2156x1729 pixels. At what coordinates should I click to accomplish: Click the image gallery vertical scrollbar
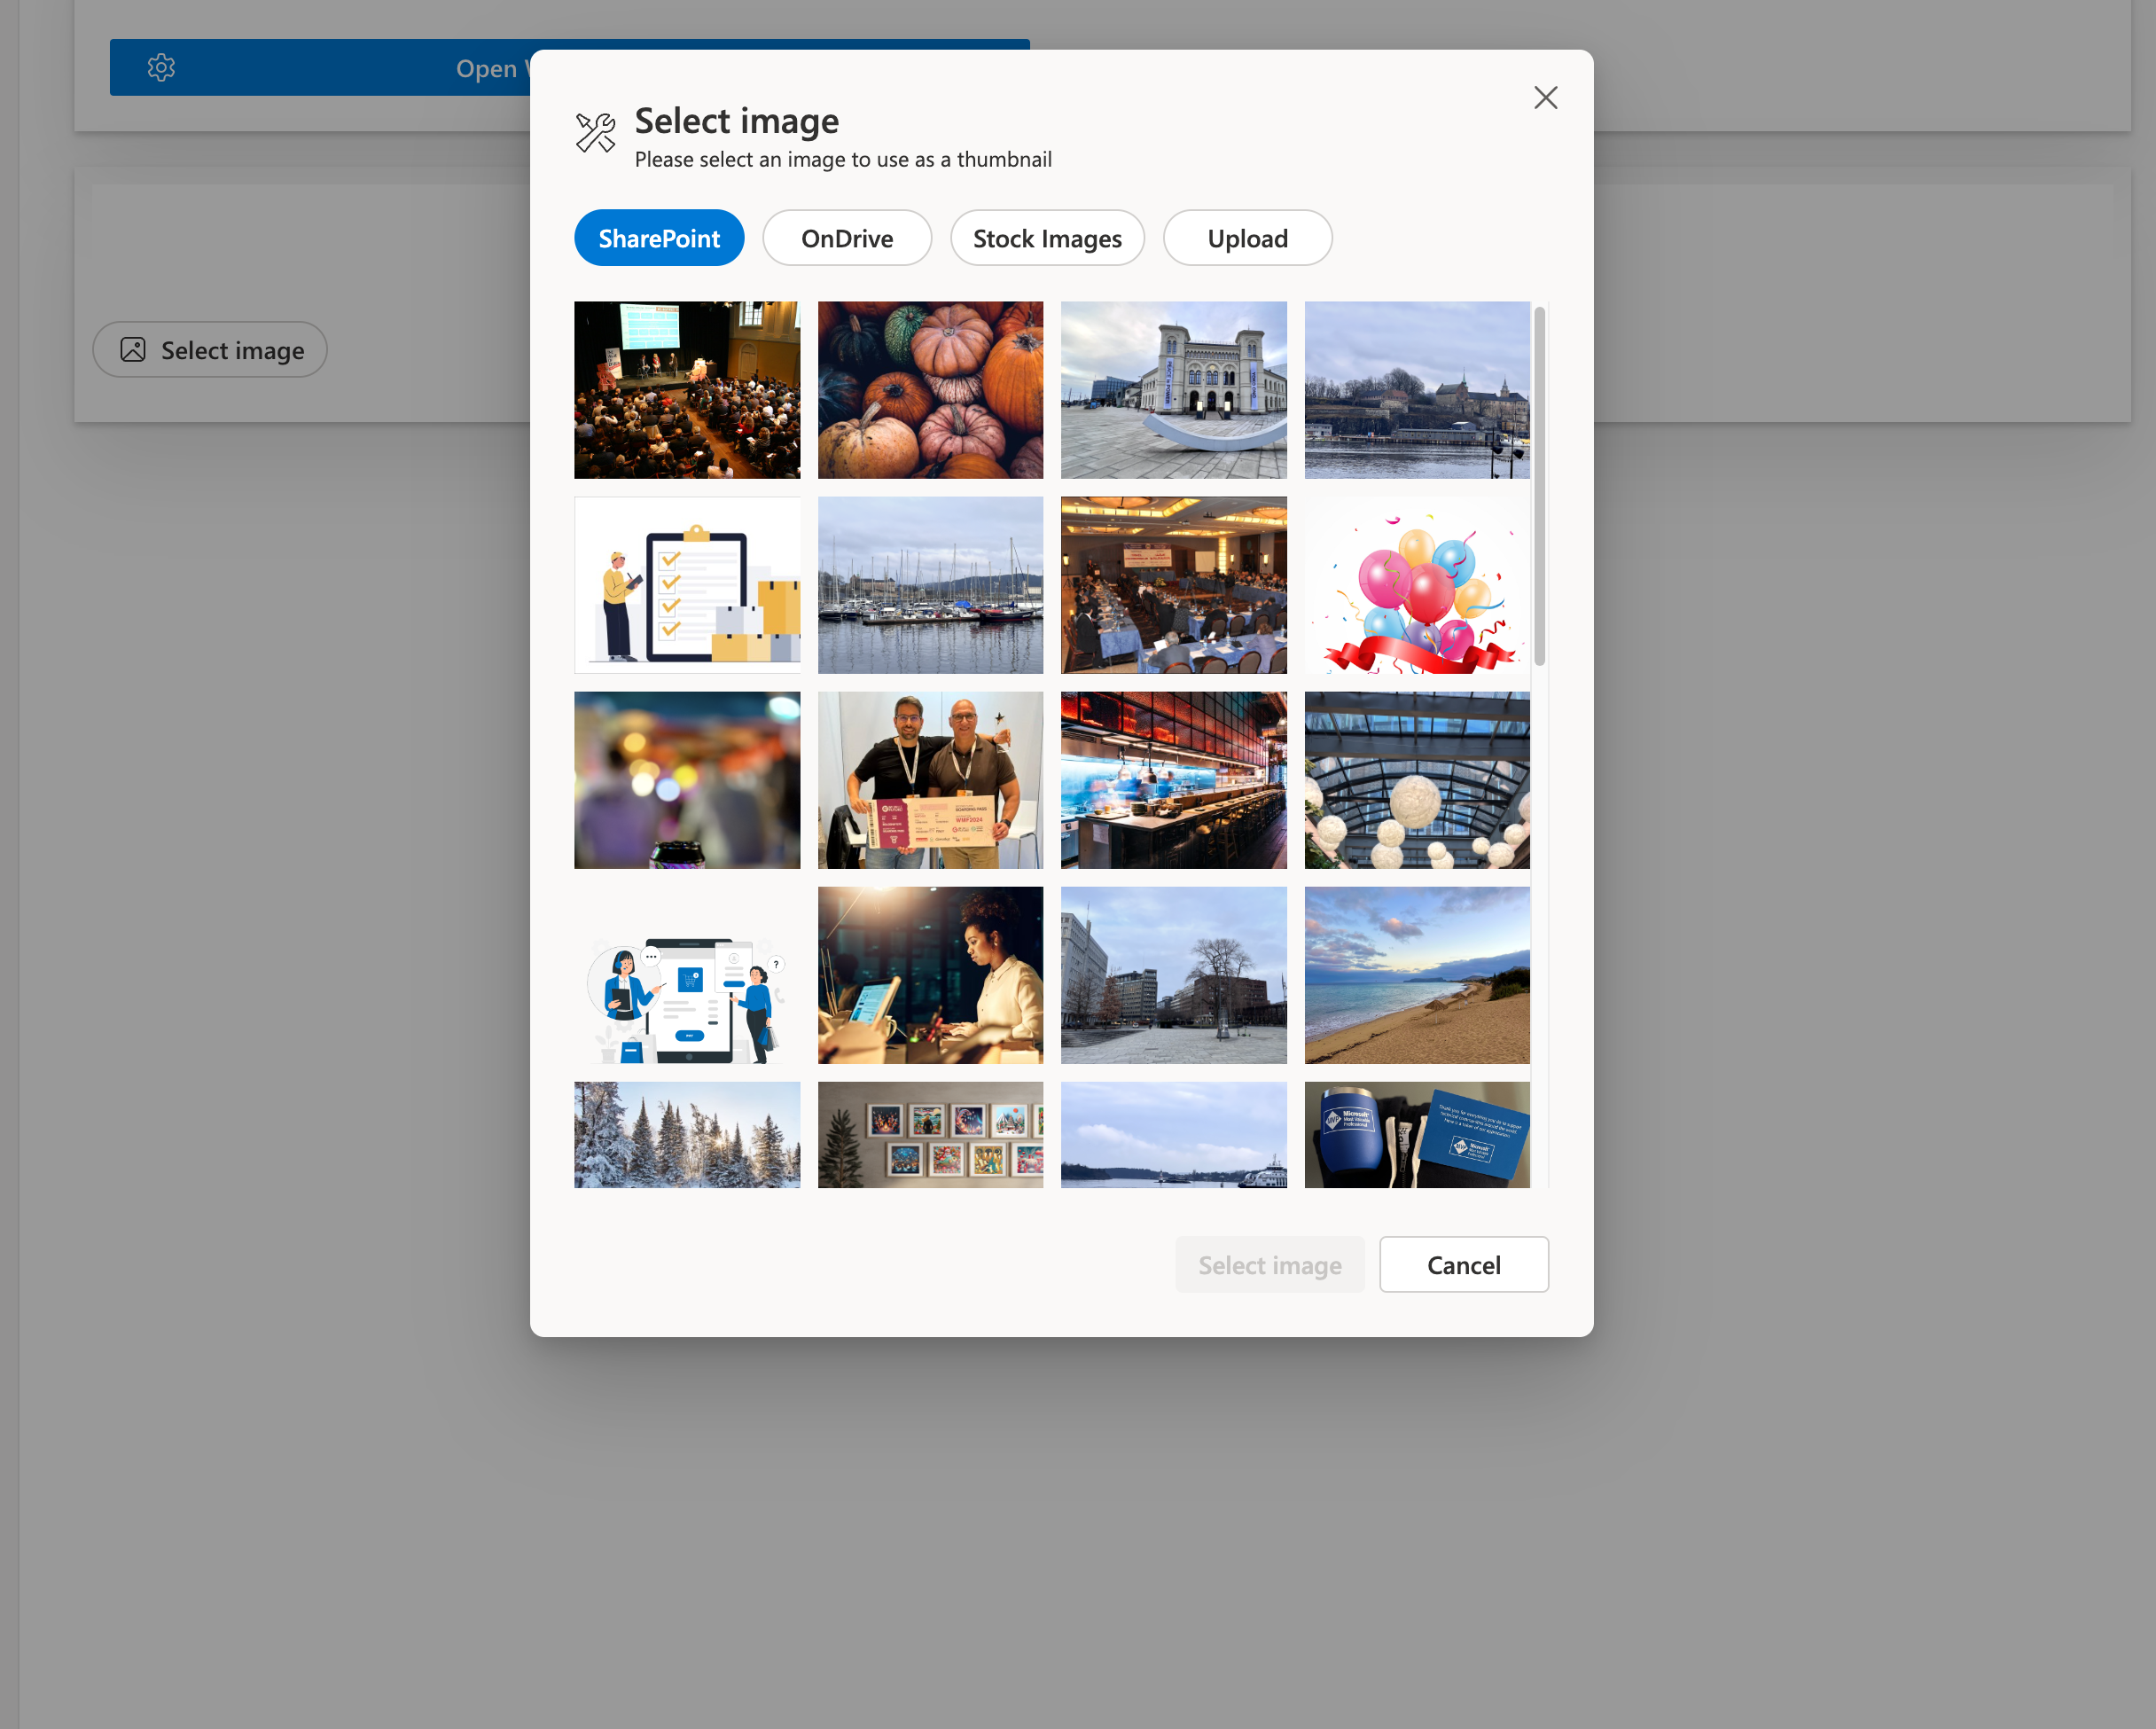coord(1539,485)
